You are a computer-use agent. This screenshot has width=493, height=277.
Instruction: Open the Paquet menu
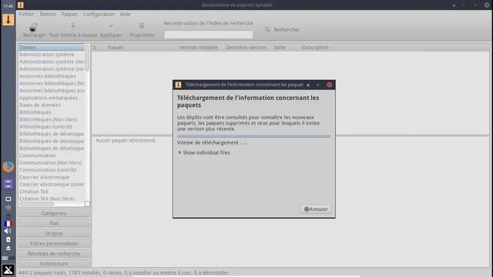pyautogui.click(x=69, y=14)
